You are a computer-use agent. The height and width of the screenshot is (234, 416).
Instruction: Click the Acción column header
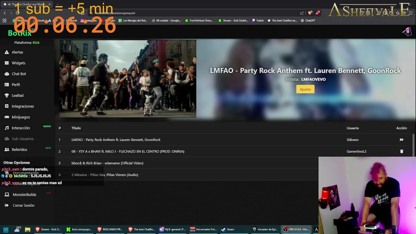point(401,128)
